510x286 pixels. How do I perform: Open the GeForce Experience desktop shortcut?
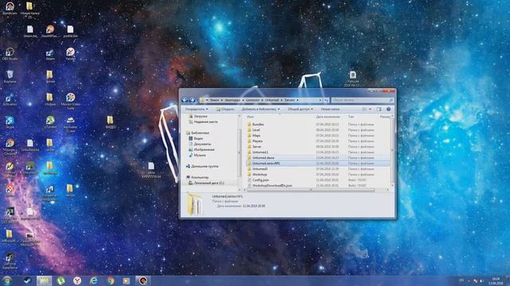coord(10,261)
